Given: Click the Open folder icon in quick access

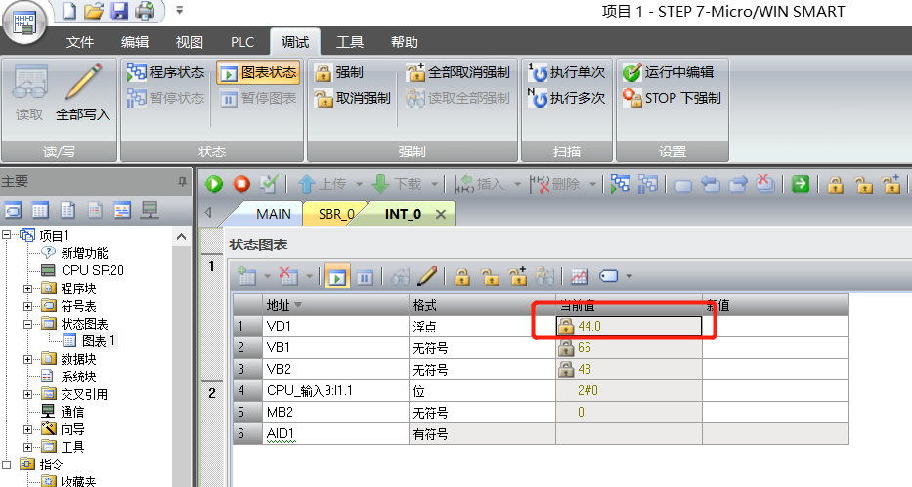Looking at the screenshot, I should (x=94, y=11).
